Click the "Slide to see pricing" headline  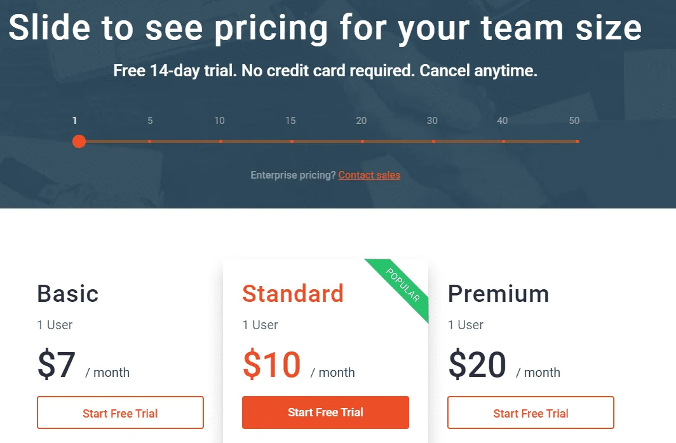[325, 28]
